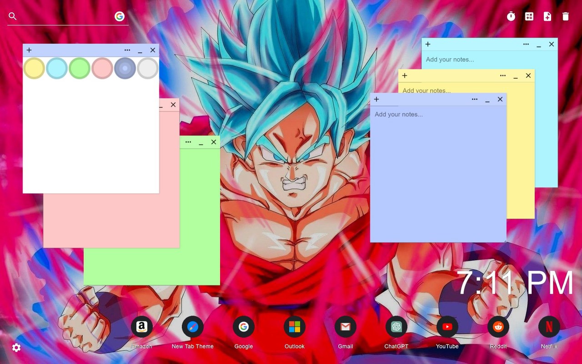Minimize the white note
This screenshot has height=364, width=582.
coord(140,51)
